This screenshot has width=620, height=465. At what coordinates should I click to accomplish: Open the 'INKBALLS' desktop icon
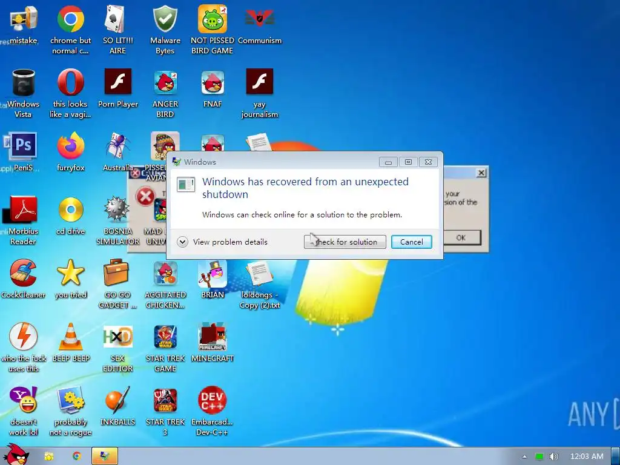point(118,400)
